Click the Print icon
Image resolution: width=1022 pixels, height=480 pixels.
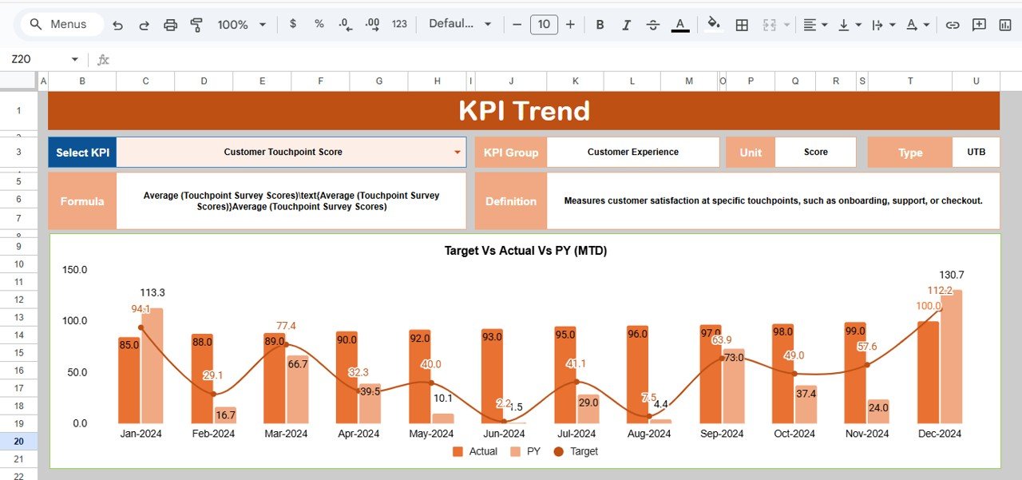pos(170,25)
